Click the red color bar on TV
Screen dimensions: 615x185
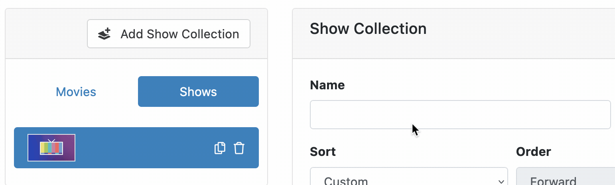(x=57, y=148)
